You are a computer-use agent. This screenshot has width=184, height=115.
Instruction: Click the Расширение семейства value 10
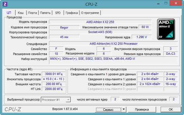pyautogui.click(x=56, y=54)
